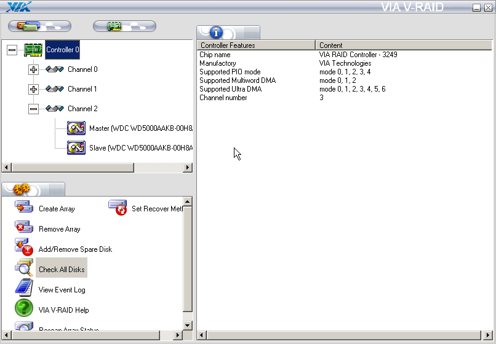This screenshot has width=496, height=344.
Task: Open the information tab with i icon
Action: coord(228,32)
